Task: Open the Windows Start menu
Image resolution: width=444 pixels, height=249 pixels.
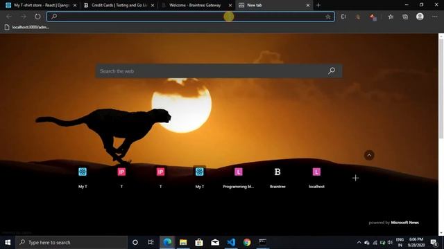Action: tap(8, 242)
